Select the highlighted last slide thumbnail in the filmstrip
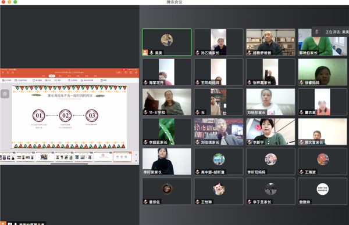The width and height of the screenshot is (349, 225). point(122,157)
